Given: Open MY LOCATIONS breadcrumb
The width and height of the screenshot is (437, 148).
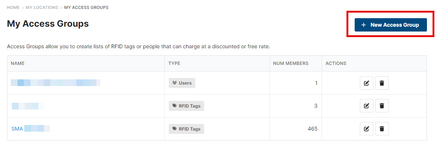Looking at the screenshot, I should click(42, 7).
